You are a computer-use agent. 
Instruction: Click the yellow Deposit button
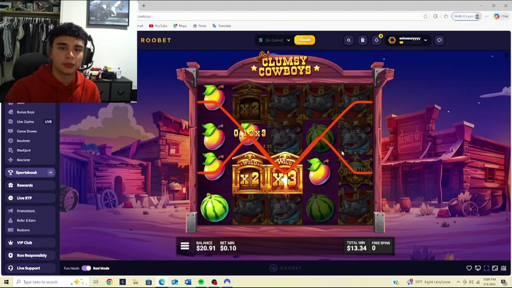click(304, 40)
